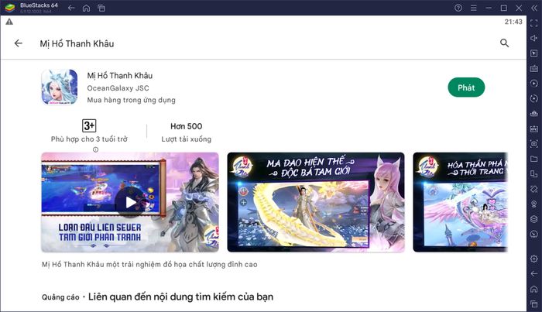Screen dimensions: 542x312
Task: Click the BlueStacks logo in title bar
Action: (x=9, y=8)
